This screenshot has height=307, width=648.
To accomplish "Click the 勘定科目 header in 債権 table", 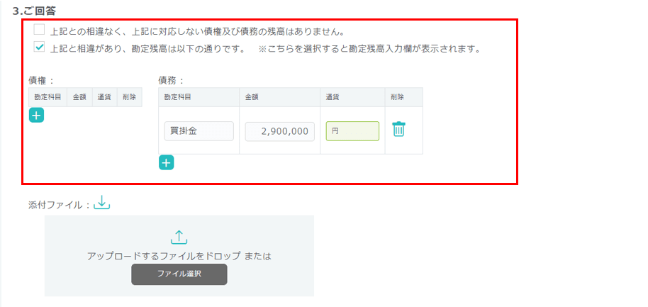I will click(48, 96).
